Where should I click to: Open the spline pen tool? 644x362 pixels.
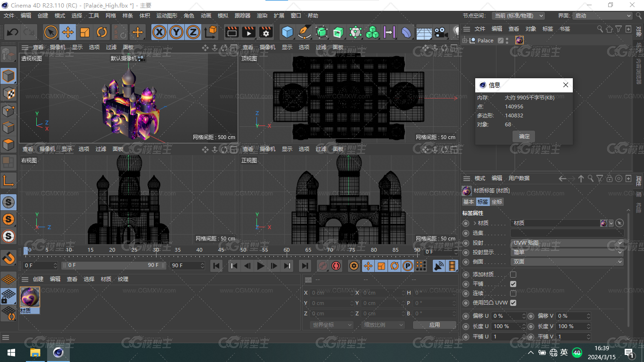pos(305,32)
